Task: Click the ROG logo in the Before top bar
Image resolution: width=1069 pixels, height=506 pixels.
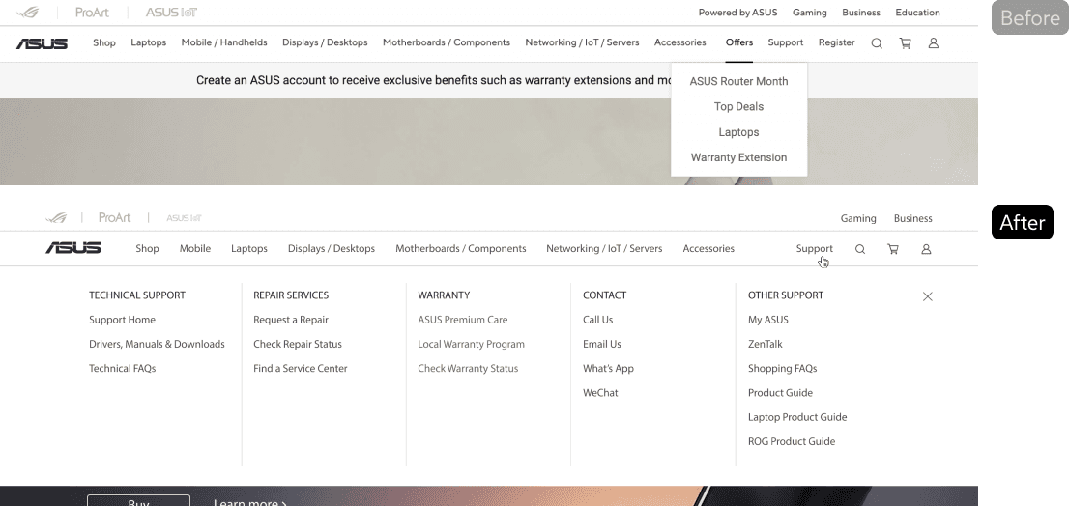Action: (x=28, y=13)
